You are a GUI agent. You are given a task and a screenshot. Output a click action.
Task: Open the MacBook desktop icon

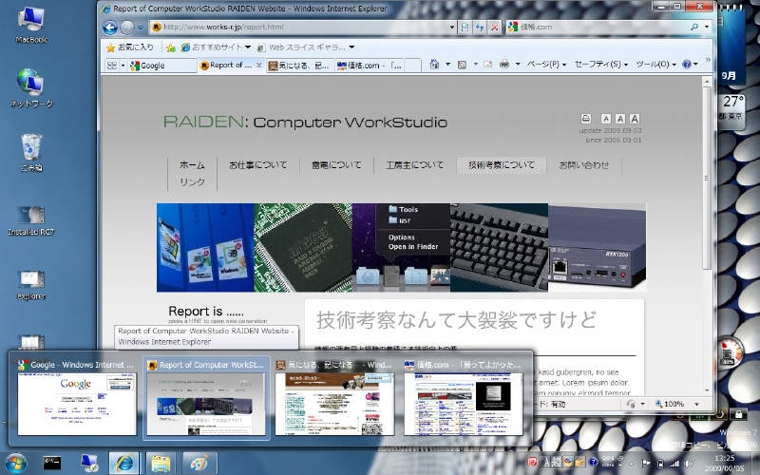31,26
